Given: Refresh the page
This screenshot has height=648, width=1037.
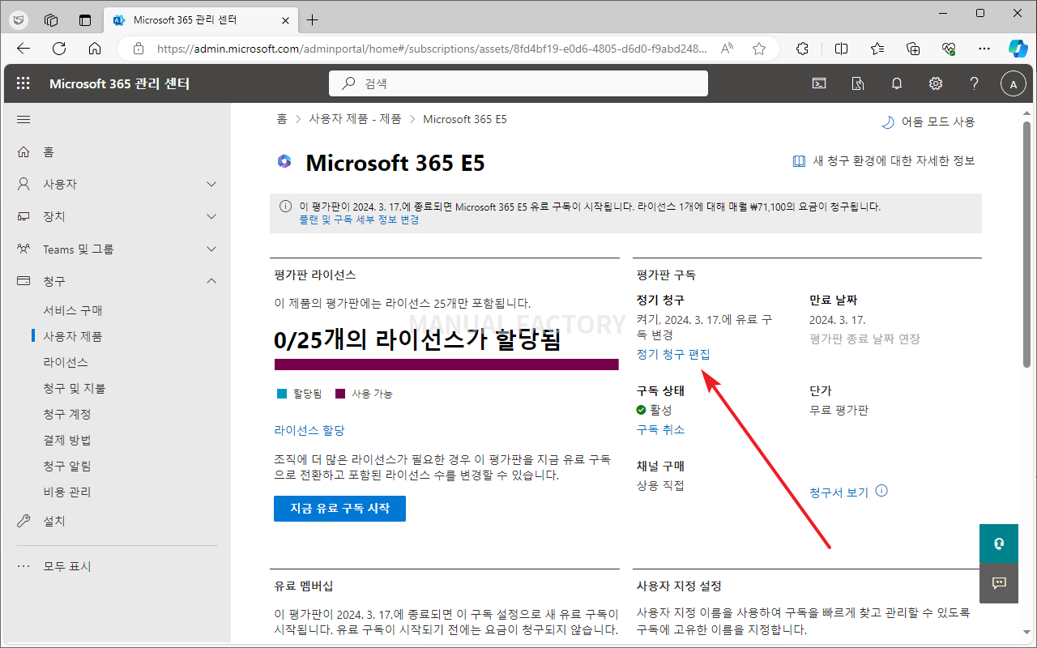Looking at the screenshot, I should coord(59,49).
